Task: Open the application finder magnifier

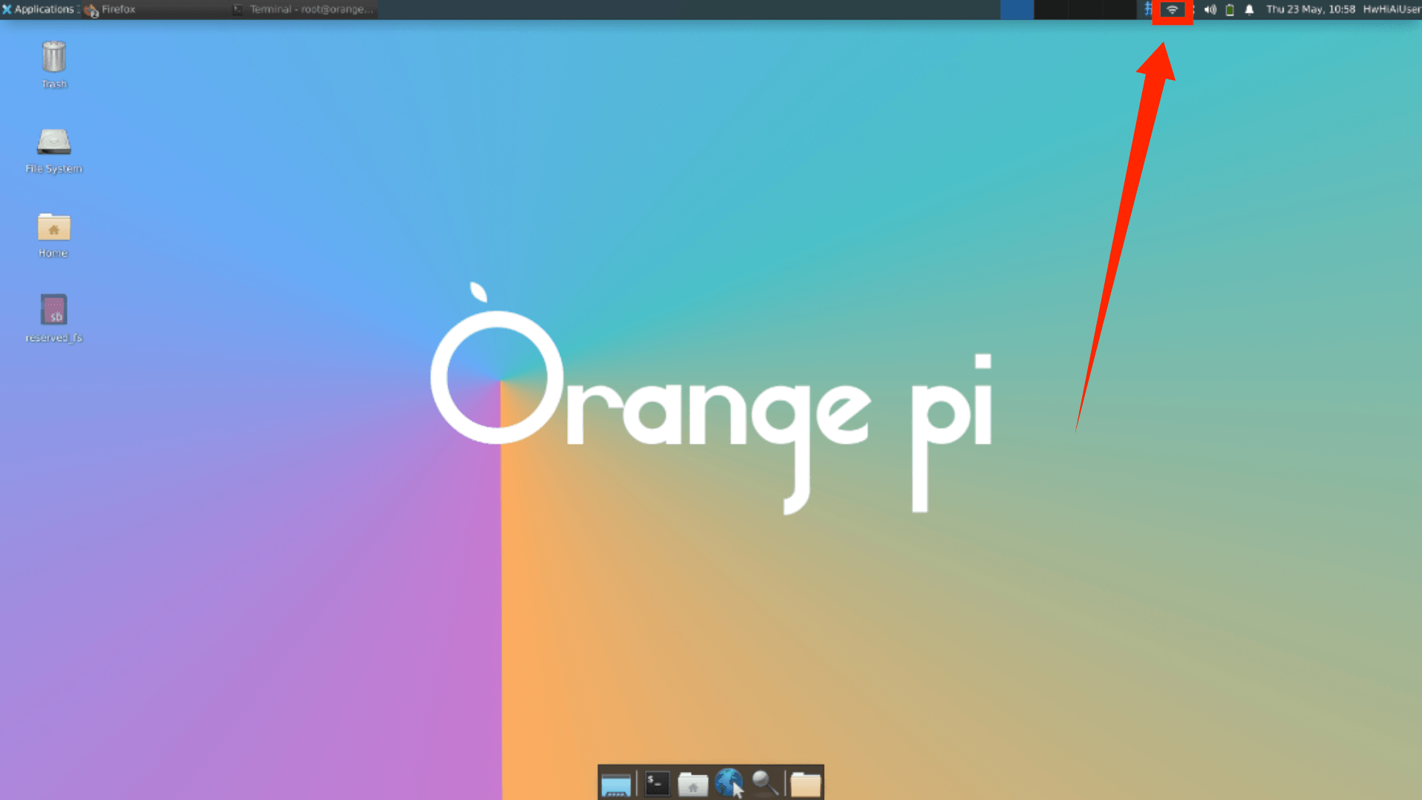Action: click(x=766, y=784)
